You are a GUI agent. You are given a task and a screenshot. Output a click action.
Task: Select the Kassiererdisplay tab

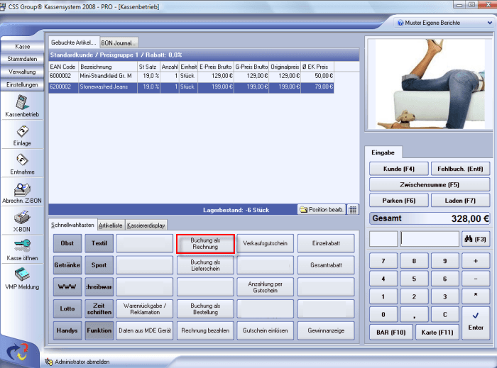tap(146, 225)
